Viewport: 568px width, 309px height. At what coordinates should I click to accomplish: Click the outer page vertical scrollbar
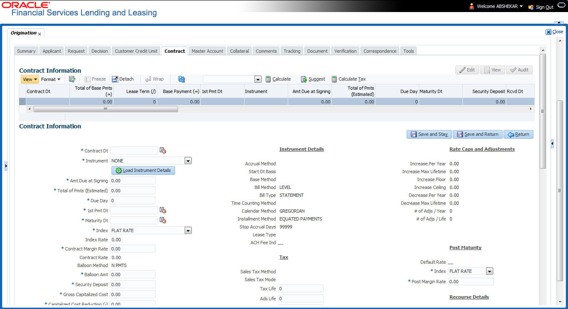(560, 191)
